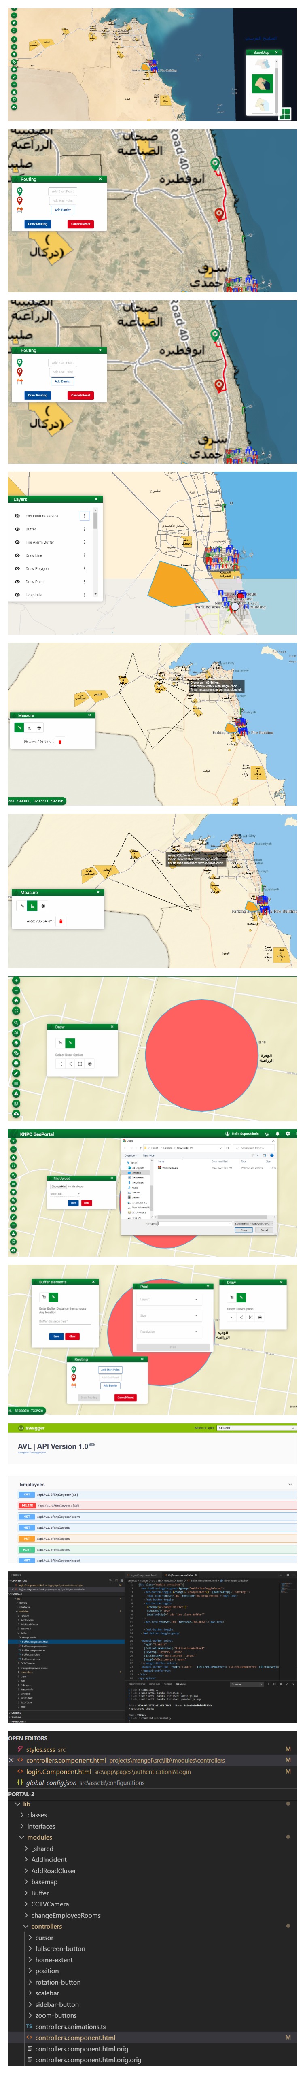Screen dimensions: 305x2074
Task: Click the Layers panel scrollbar
Action: tap(95, 519)
